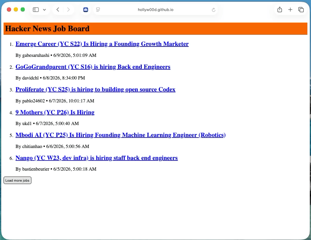Screen dimensions: 311x240
Task: Minimize the window with yellow button
Action: pos(16,10)
